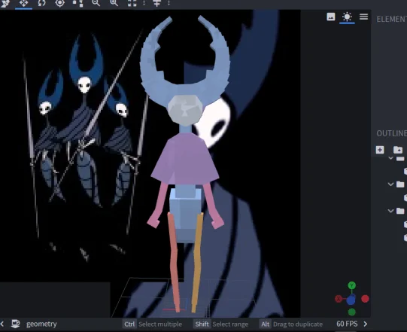The height and width of the screenshot is (332, 407).
Task: Select the middle folder icon in outliner
Action: click(400, 184)
